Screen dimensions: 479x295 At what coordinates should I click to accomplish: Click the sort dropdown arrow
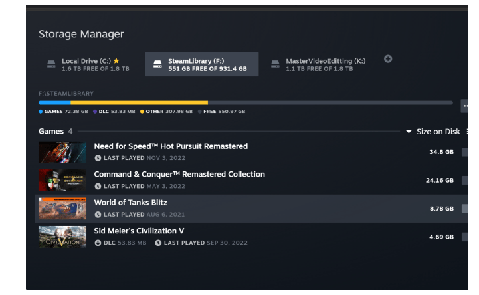(409, 132)
